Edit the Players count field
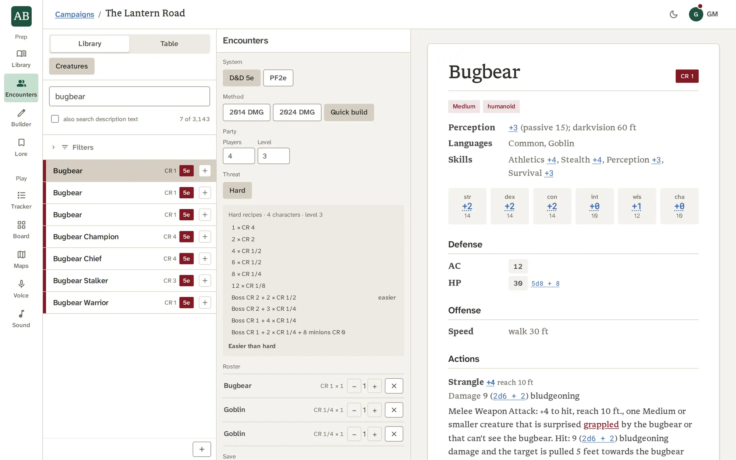 click(x=239, y=156)
